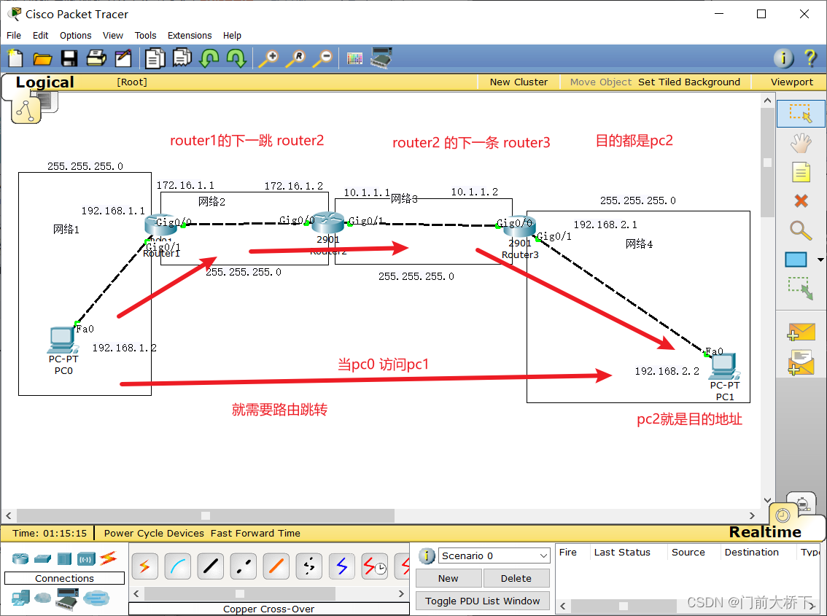Click the Add Simple PDU envelope icon

click(801, 332)
